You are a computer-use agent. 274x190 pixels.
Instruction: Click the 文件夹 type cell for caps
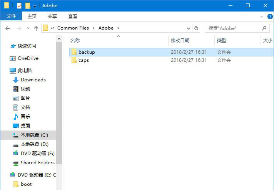click(x=224, y=60)
